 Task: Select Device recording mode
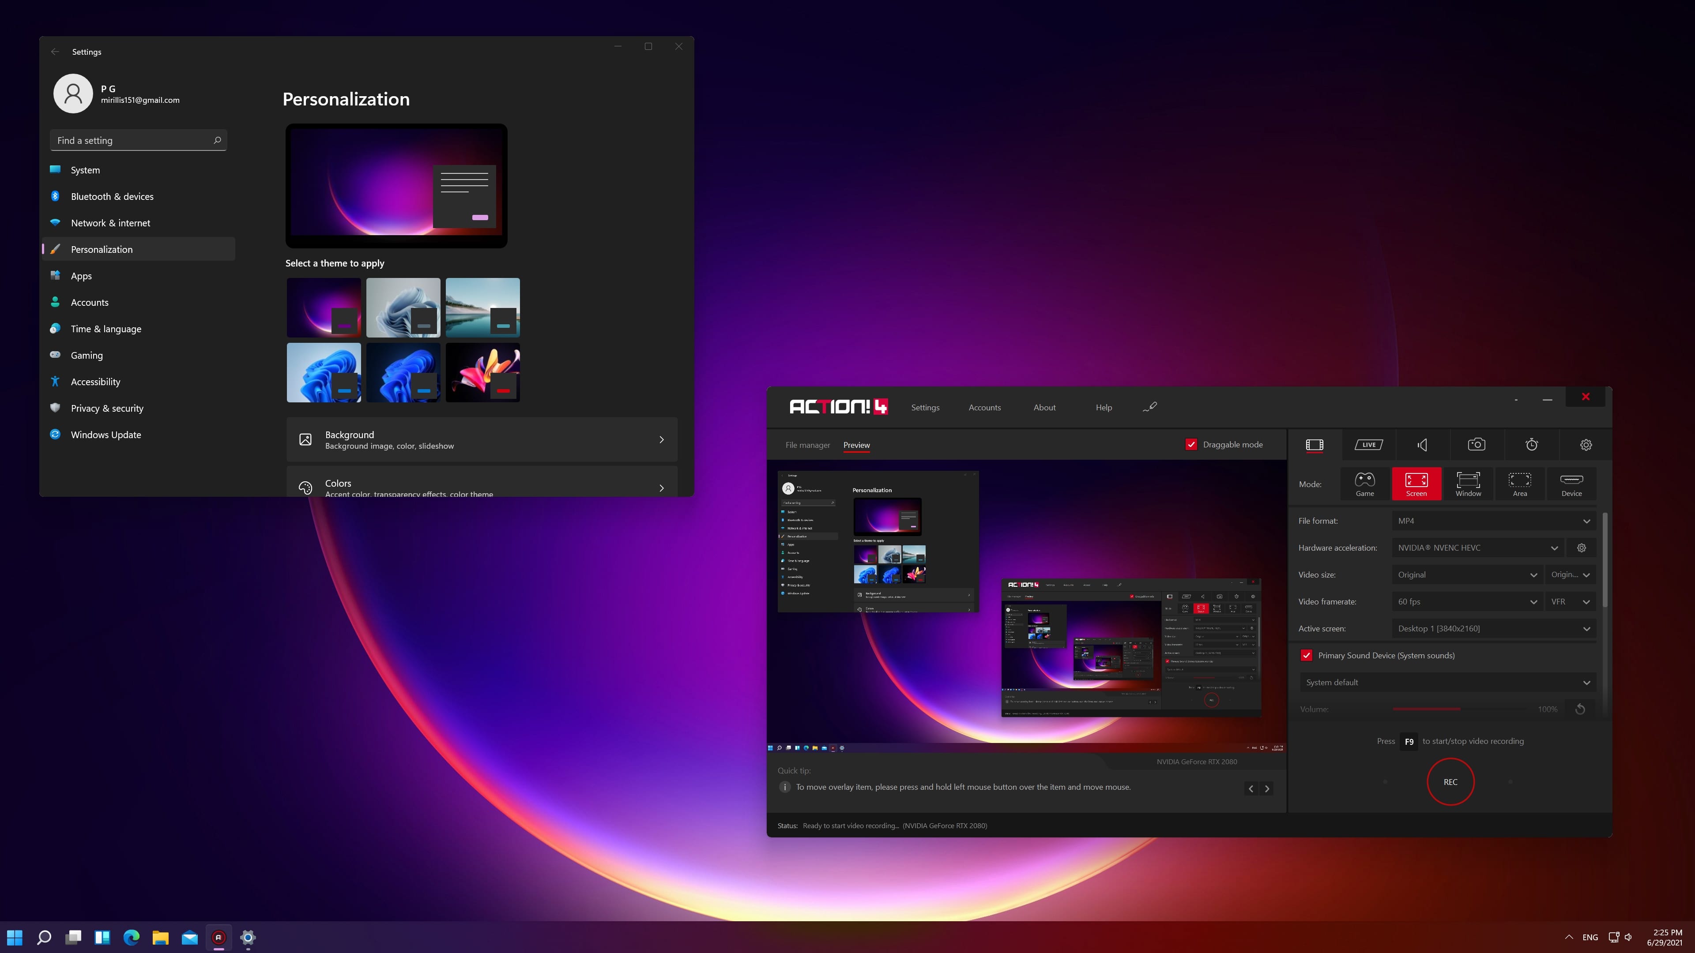pos(1571,484)
